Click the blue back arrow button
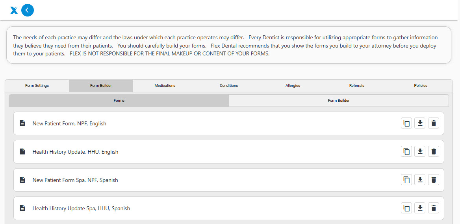Screen dimensions: 460x224 click(x=28, y=10)
